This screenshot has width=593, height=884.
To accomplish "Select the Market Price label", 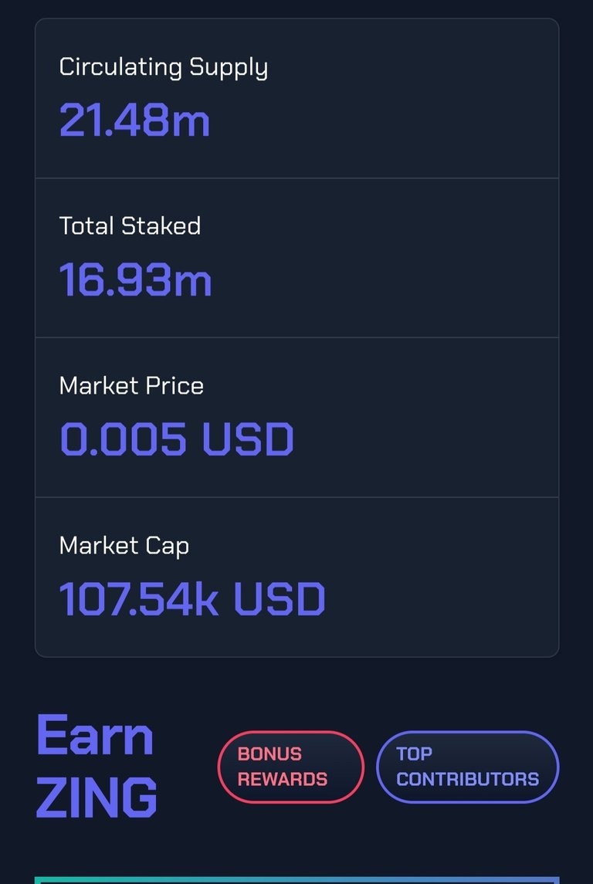I will pyautogui.click(x=131, y=386).
